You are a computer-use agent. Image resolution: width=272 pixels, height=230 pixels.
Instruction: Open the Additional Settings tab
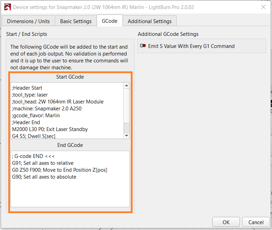pos(149,21)
